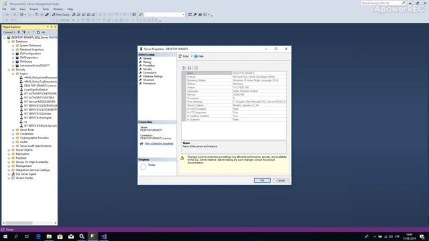429x241 pixels.
Task: Expand the AdventureWorksDW2017 database
Action: coord(13,66)
